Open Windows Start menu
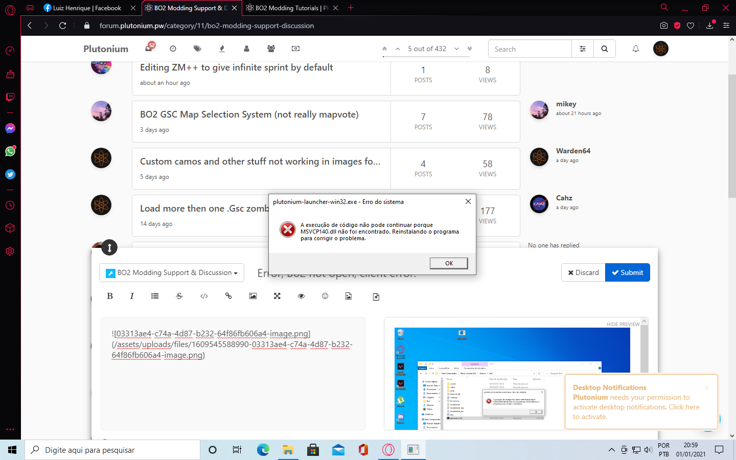This screenshot has width=736, height=460. (x=12, y=450)
